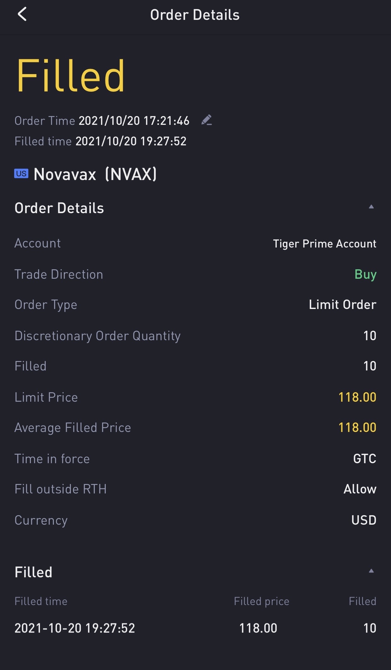Tap the edit pencil beside Order Time

point(207,120)
